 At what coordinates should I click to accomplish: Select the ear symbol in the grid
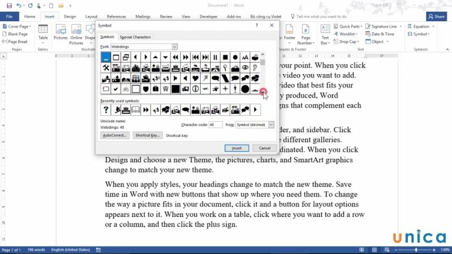(255, 68)
